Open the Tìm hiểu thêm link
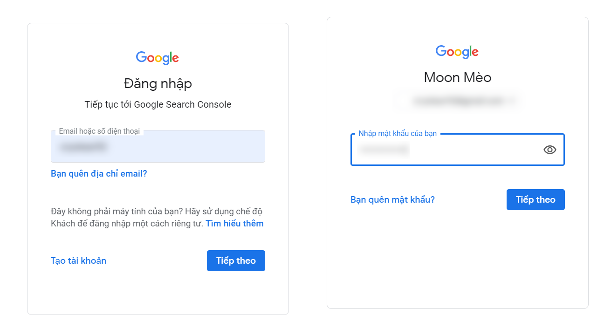The height and width of the screenshot is (335, 611). [x=234, y=224]
